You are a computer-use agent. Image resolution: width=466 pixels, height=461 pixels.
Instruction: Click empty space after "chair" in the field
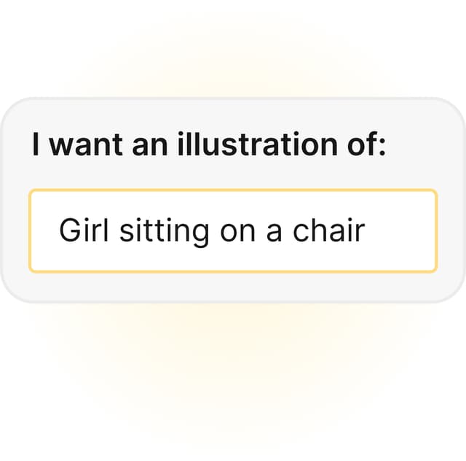[400, 230]
